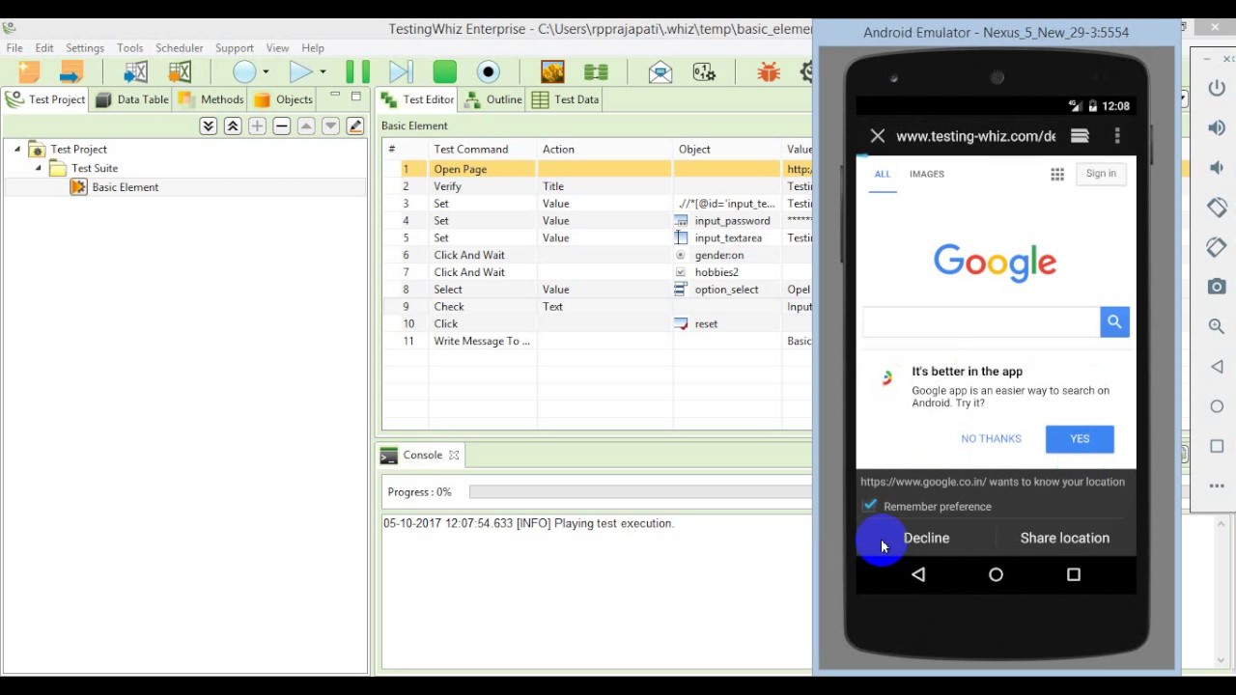Collapse the Test Suite tree node
This screenshot has width=1236, height=695.
pos(39,168)
